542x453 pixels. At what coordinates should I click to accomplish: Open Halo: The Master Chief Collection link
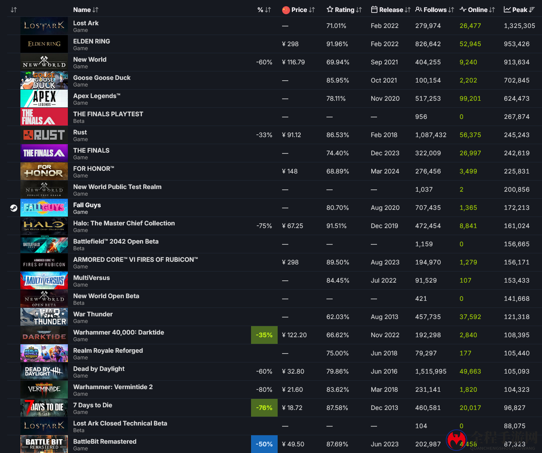[124, 223]
